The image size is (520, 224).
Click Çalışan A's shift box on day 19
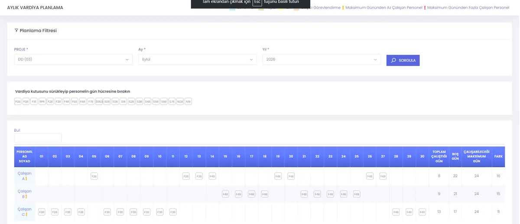278,176
